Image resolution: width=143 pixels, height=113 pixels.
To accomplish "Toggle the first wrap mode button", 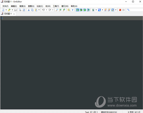I will 77,10.
